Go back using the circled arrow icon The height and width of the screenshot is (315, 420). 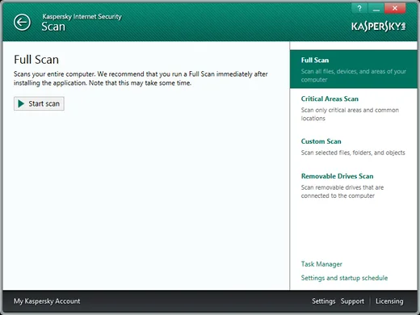click(x=22, y=22)
